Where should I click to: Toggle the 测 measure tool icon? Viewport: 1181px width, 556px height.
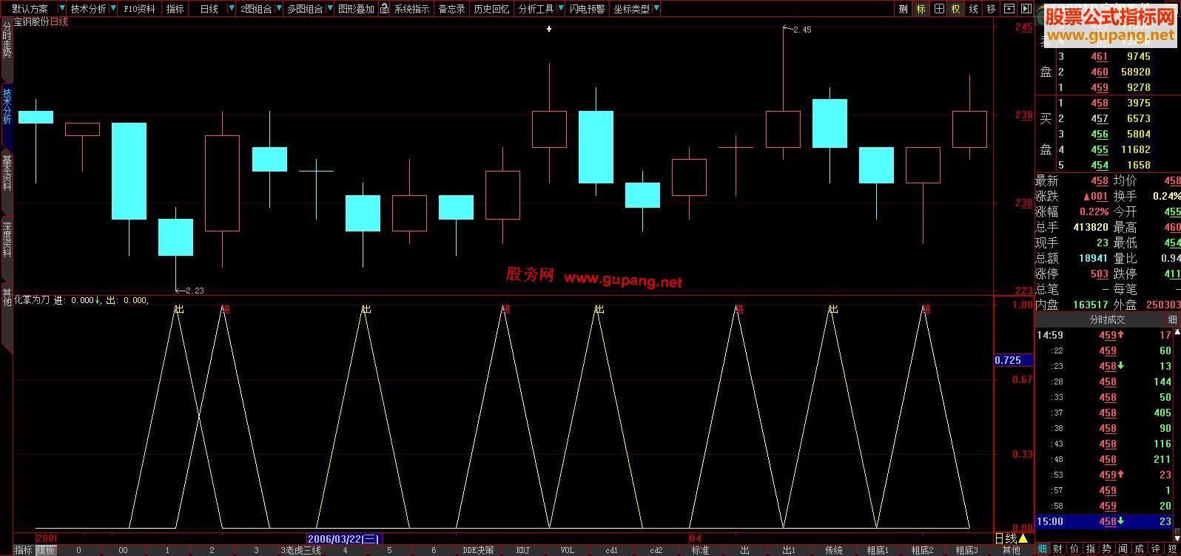903,9
